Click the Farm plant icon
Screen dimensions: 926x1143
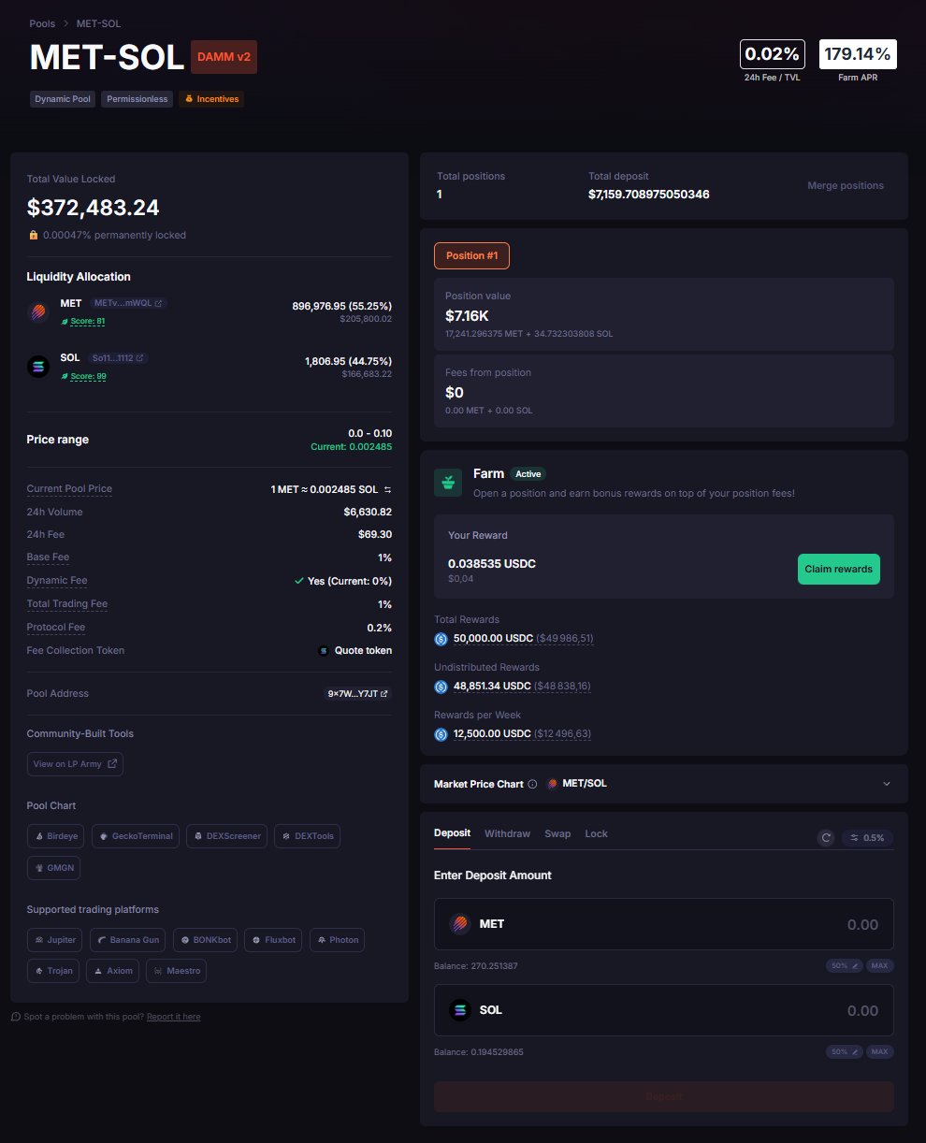tap(448, 483)
